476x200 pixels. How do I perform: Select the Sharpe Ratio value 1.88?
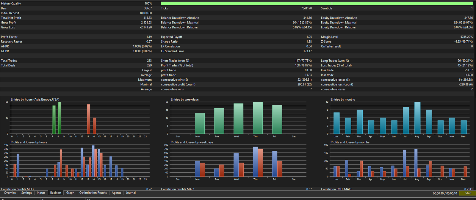tap(309, 42)
